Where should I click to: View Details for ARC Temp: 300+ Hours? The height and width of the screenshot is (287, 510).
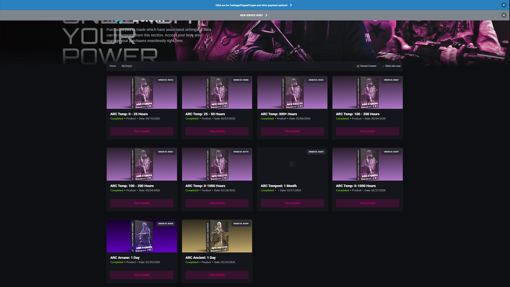pos(292,131)
